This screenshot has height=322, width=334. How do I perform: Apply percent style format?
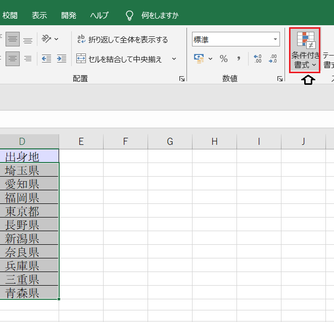click(224, 59)
